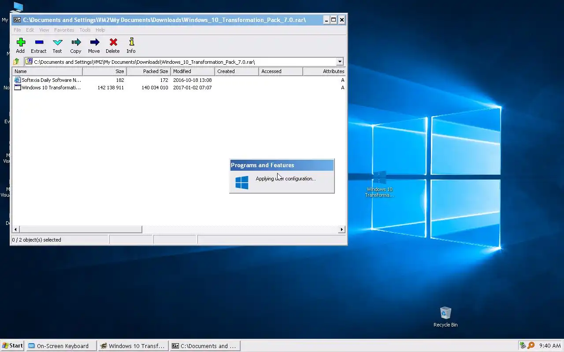This screenshot has height=352, width=564.
Task: Click the 7-Zip title bar icon
Action: (x=17, y=20)
